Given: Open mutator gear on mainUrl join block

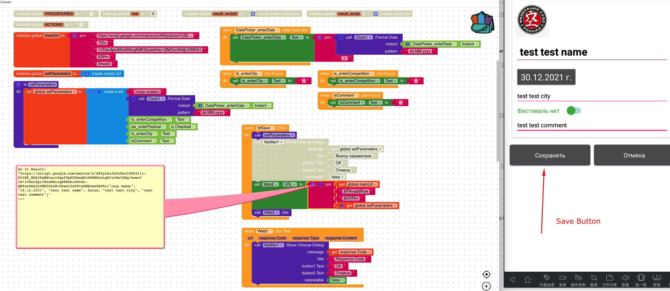Looking at the screenshot, I should [x=75, y=36].
